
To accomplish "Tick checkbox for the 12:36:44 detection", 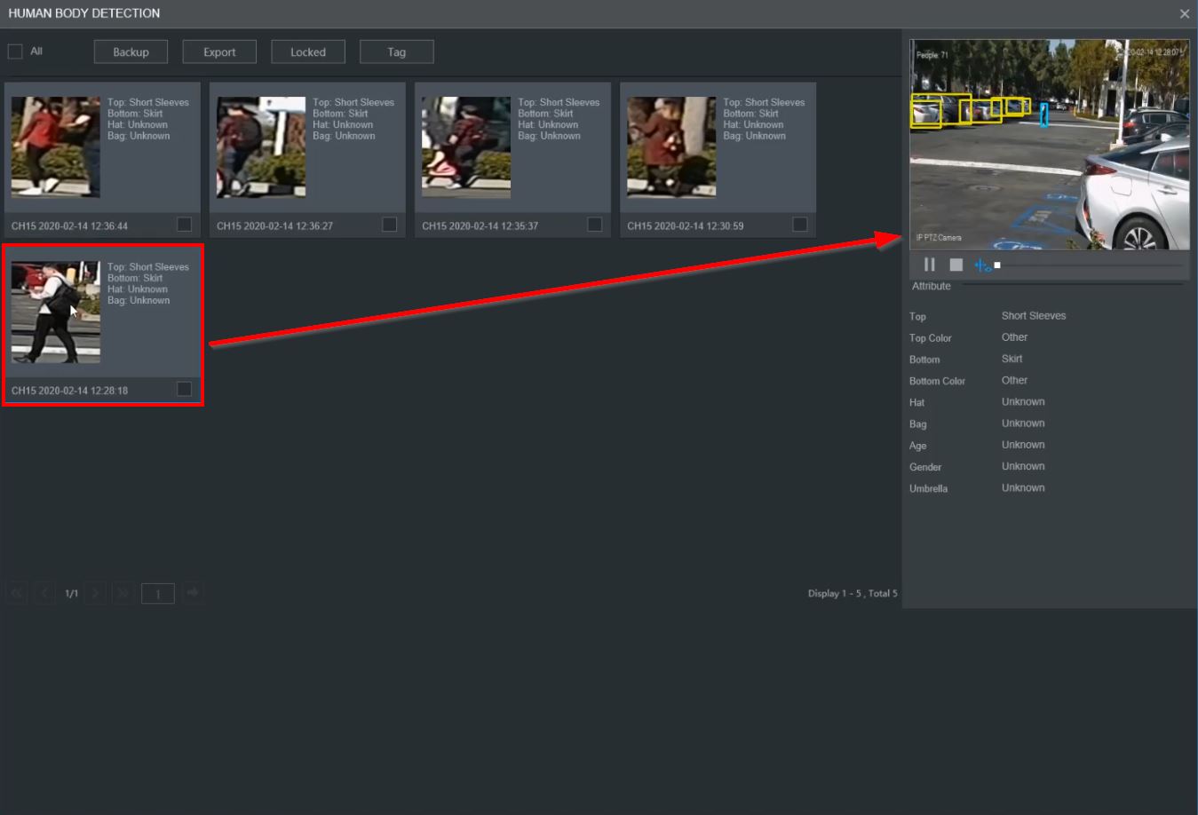I will point(184,225).
